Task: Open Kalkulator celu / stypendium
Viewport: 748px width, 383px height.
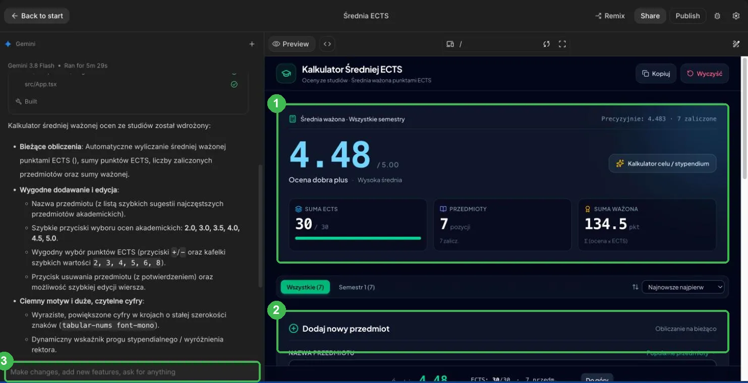Action: click(662, 163)
